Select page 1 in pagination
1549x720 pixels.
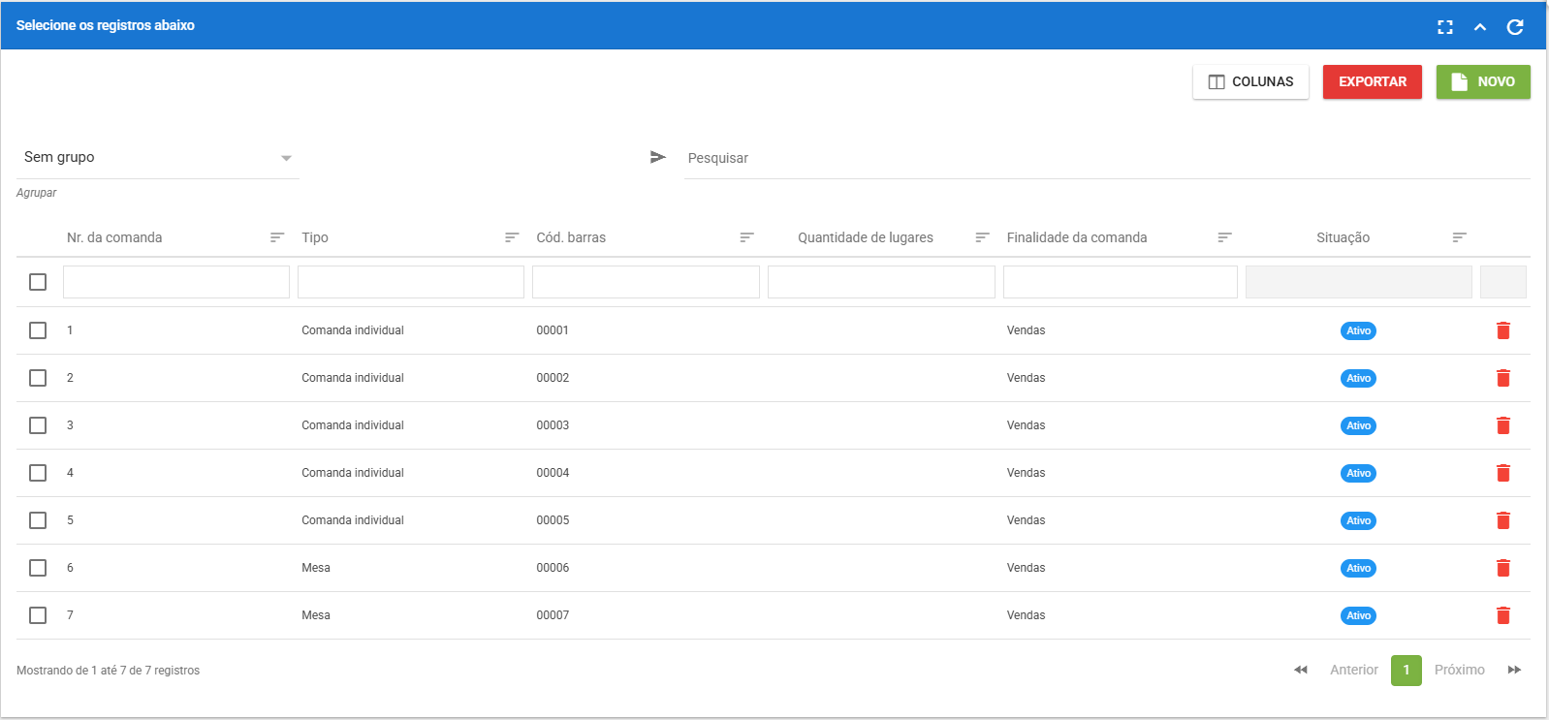[x=1407, y=671]
